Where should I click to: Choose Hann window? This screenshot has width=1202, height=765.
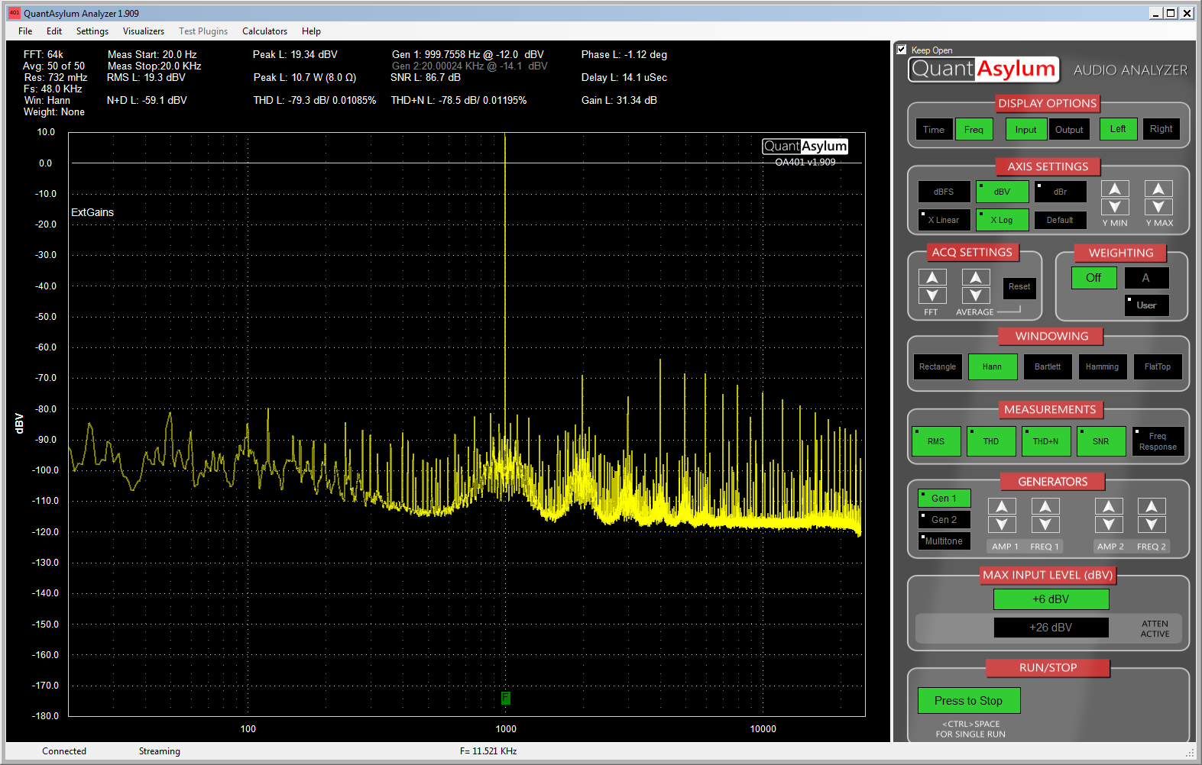click(993, 367)
